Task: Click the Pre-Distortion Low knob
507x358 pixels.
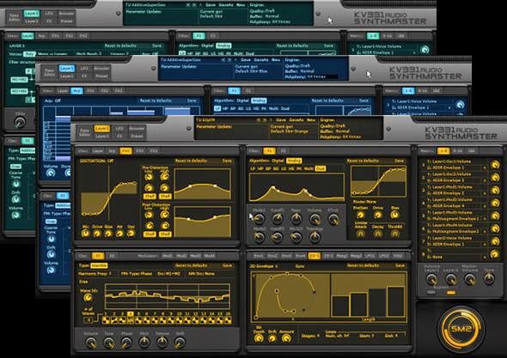Action: [x=149, y=177]
